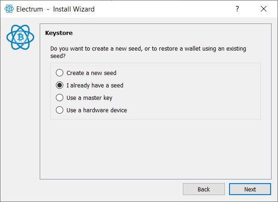Select the Create a new seed radio button

point(59,73)
